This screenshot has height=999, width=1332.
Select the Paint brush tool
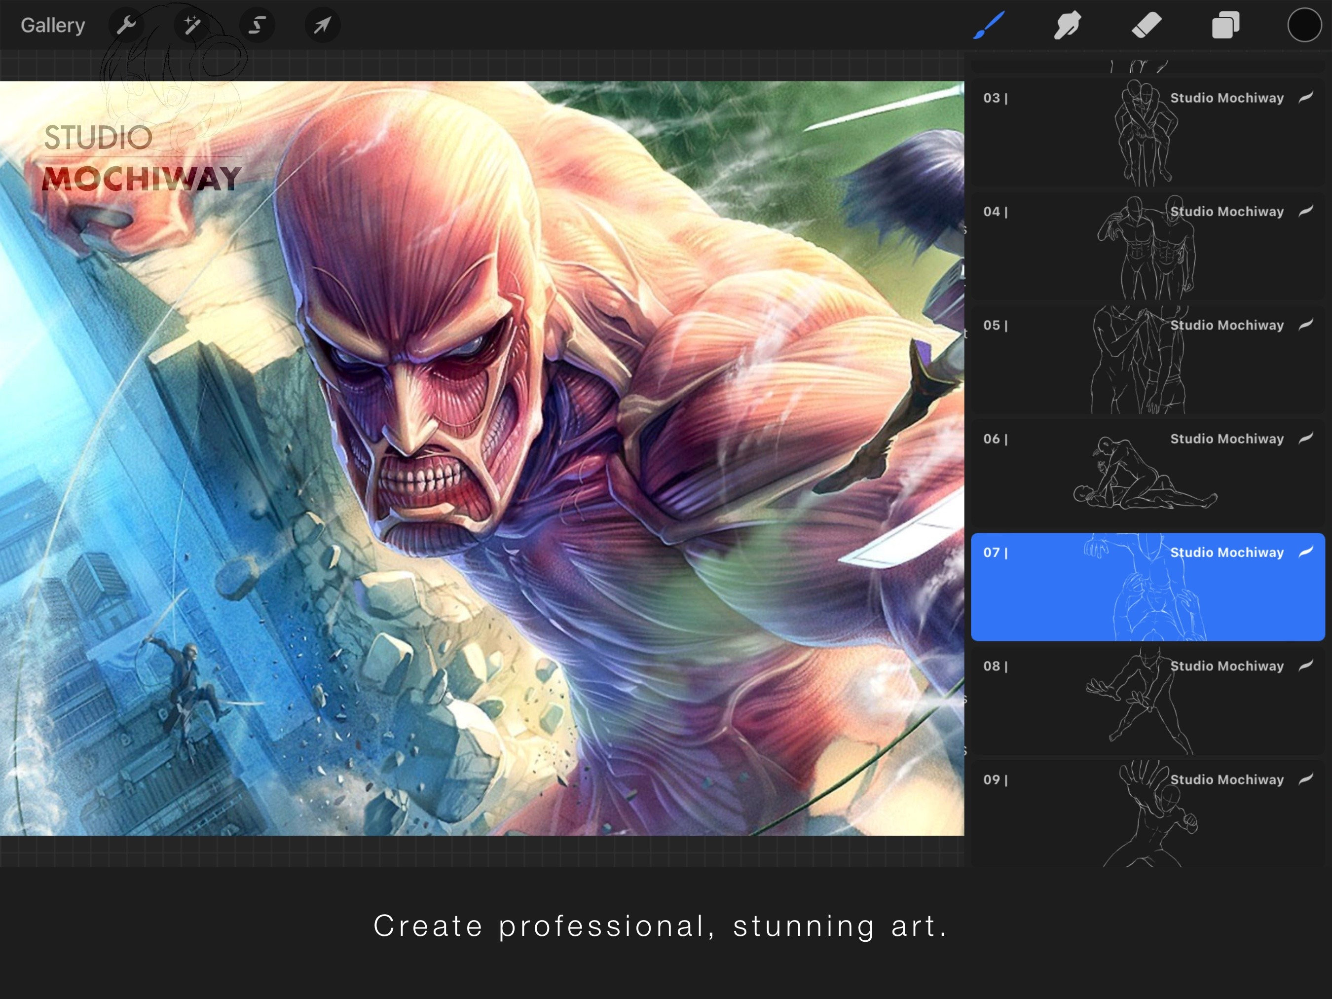click(989, 25)
